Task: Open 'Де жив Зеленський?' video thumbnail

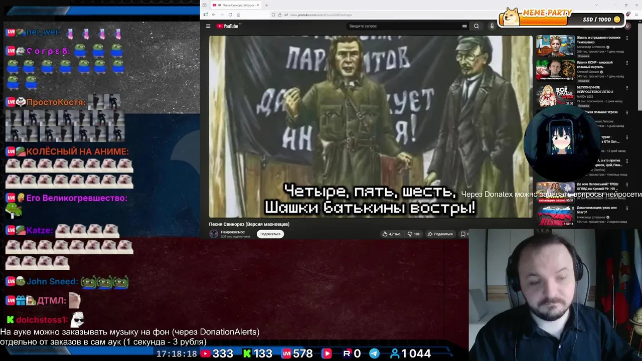Action: click(x=555, y=193)
